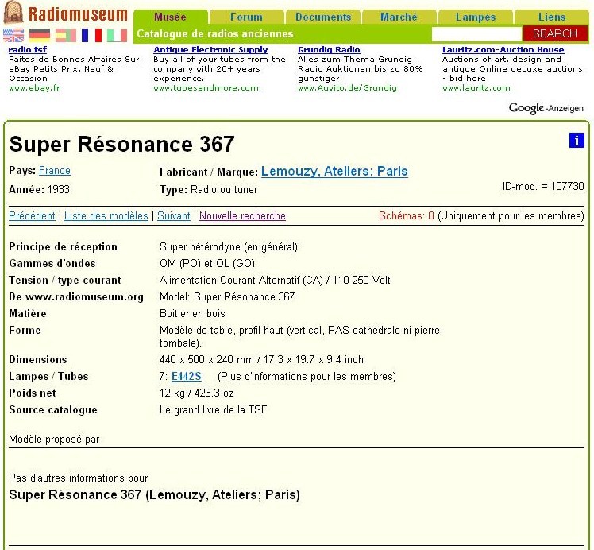
Task: Click the Boitier en bois value
Action: pyautogui.click(x=192, y=313)
